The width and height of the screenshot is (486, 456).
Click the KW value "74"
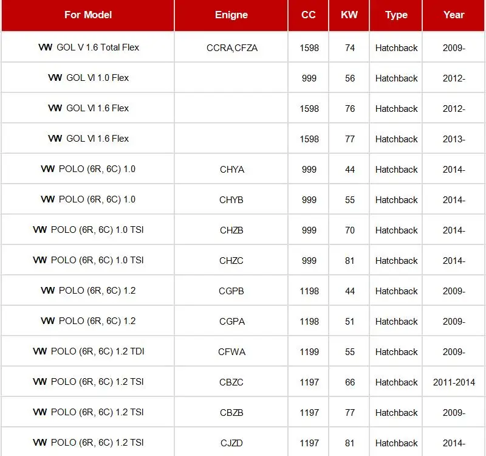click(x=350, y=48)
